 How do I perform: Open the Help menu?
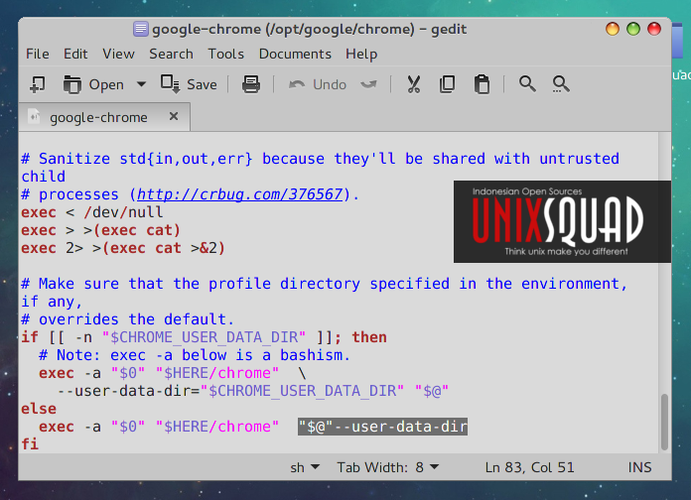[x=361, y=54]
